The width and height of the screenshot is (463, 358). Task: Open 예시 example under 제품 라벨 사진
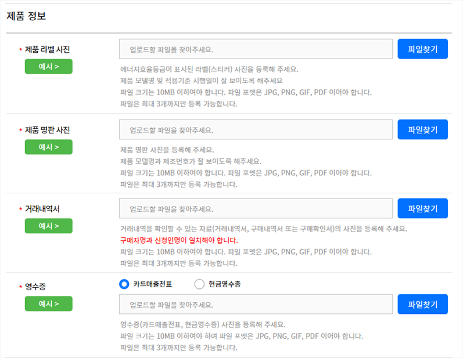49,66
